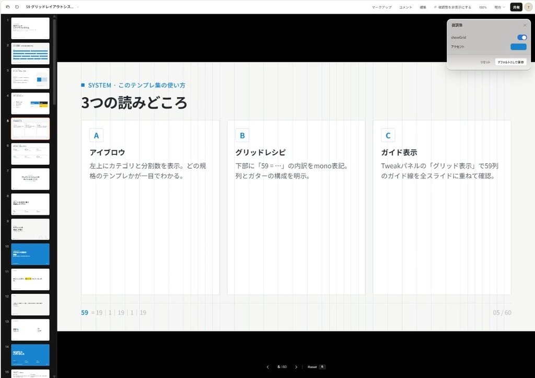This screenshot has height=378, width=535.
Task: Click the showGrid label
Action: pyautogui.click(x=458, y=38)
